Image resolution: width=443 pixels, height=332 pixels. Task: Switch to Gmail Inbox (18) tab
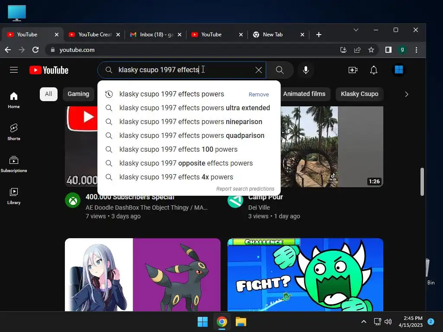tap(156, 35)
